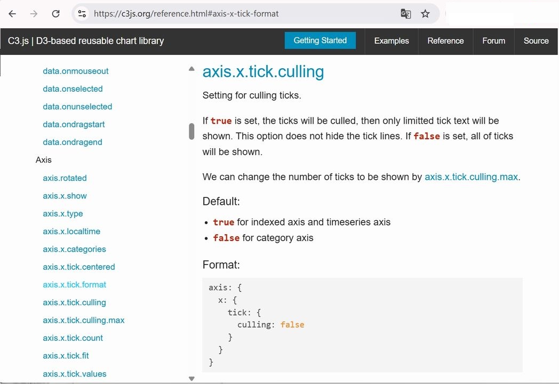Go to the Forum page
The height and width of the screenshot is (384, 559).
(493, 41)
